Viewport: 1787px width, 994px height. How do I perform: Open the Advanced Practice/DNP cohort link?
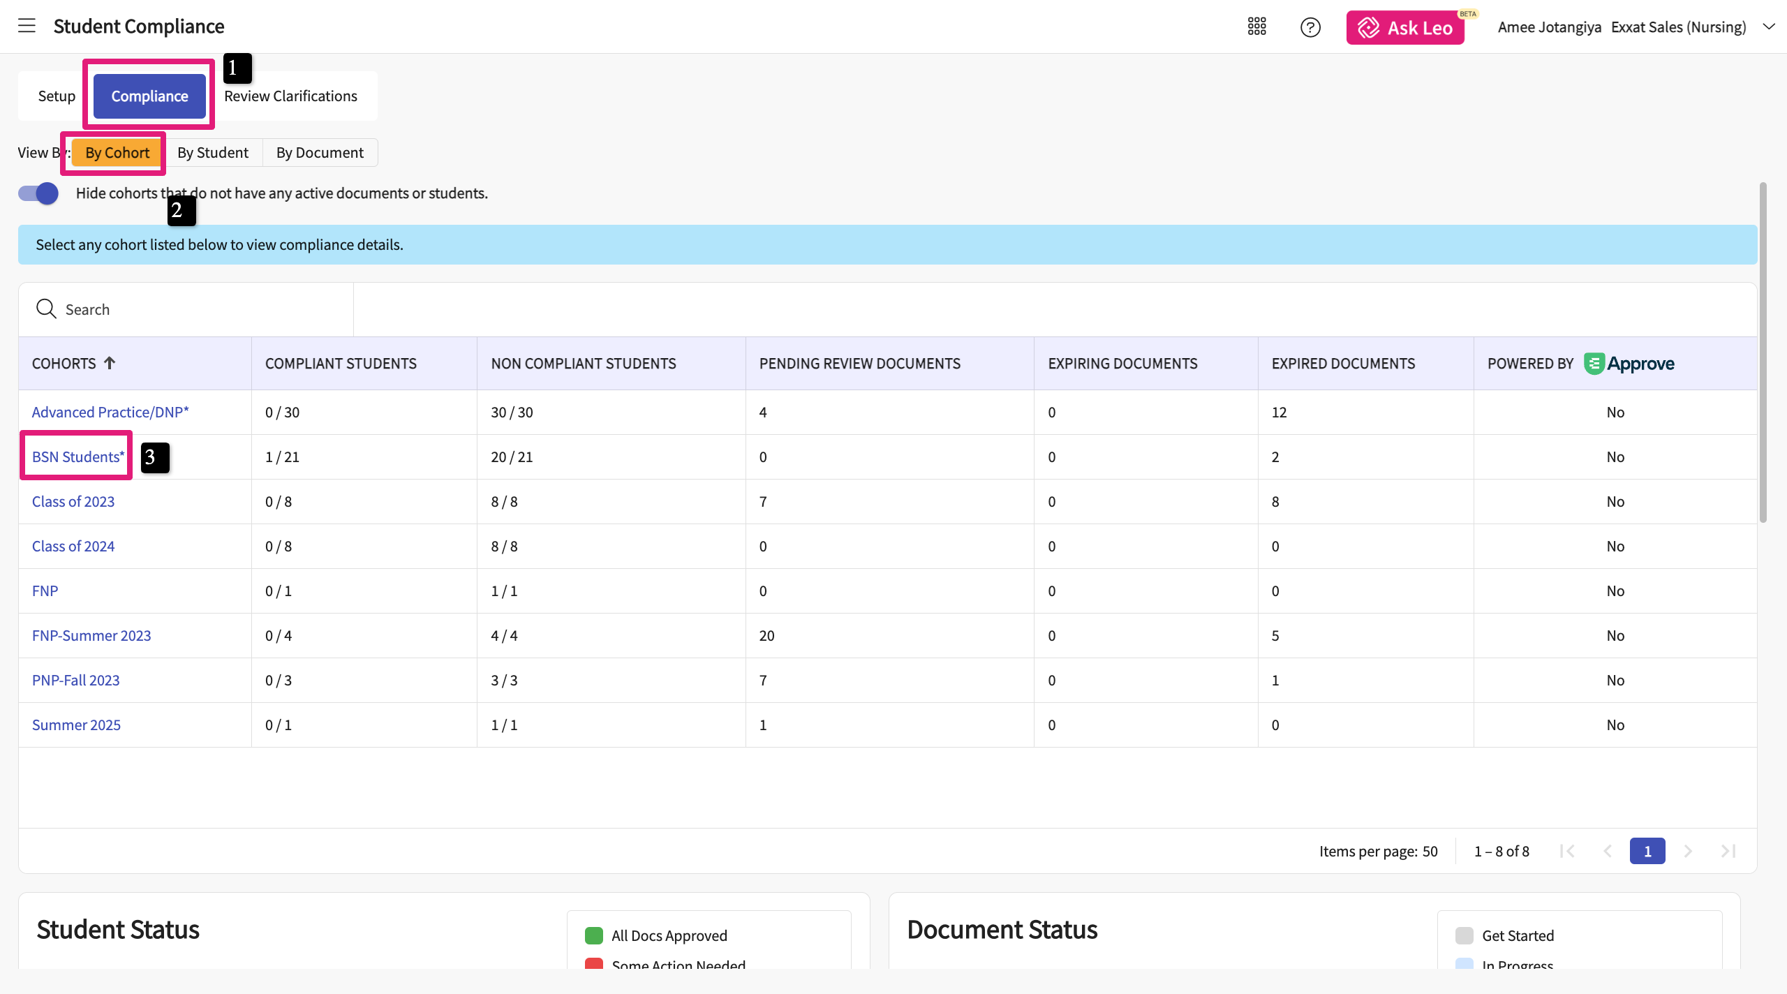[110, 412]
